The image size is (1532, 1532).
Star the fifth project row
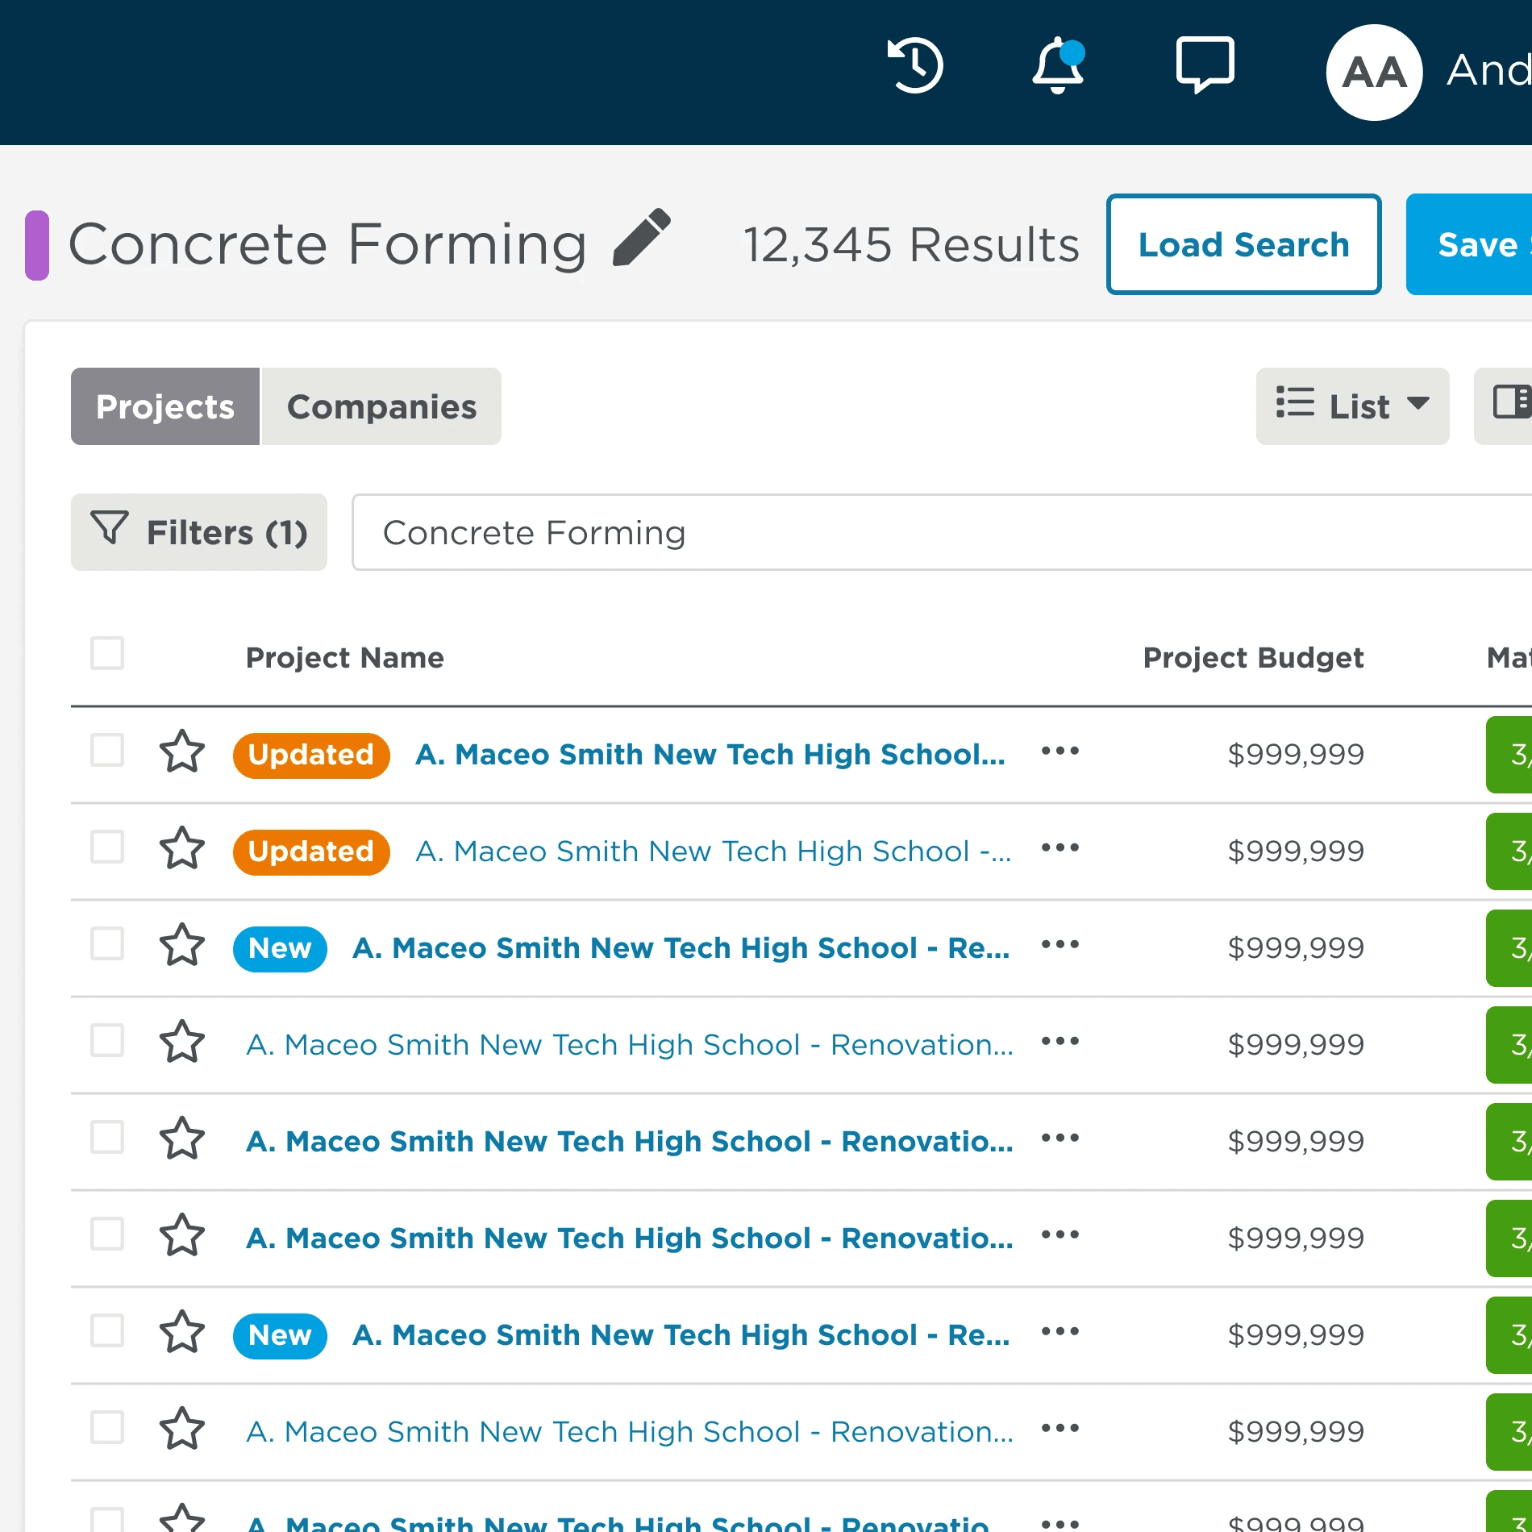tap(182, 1139)
